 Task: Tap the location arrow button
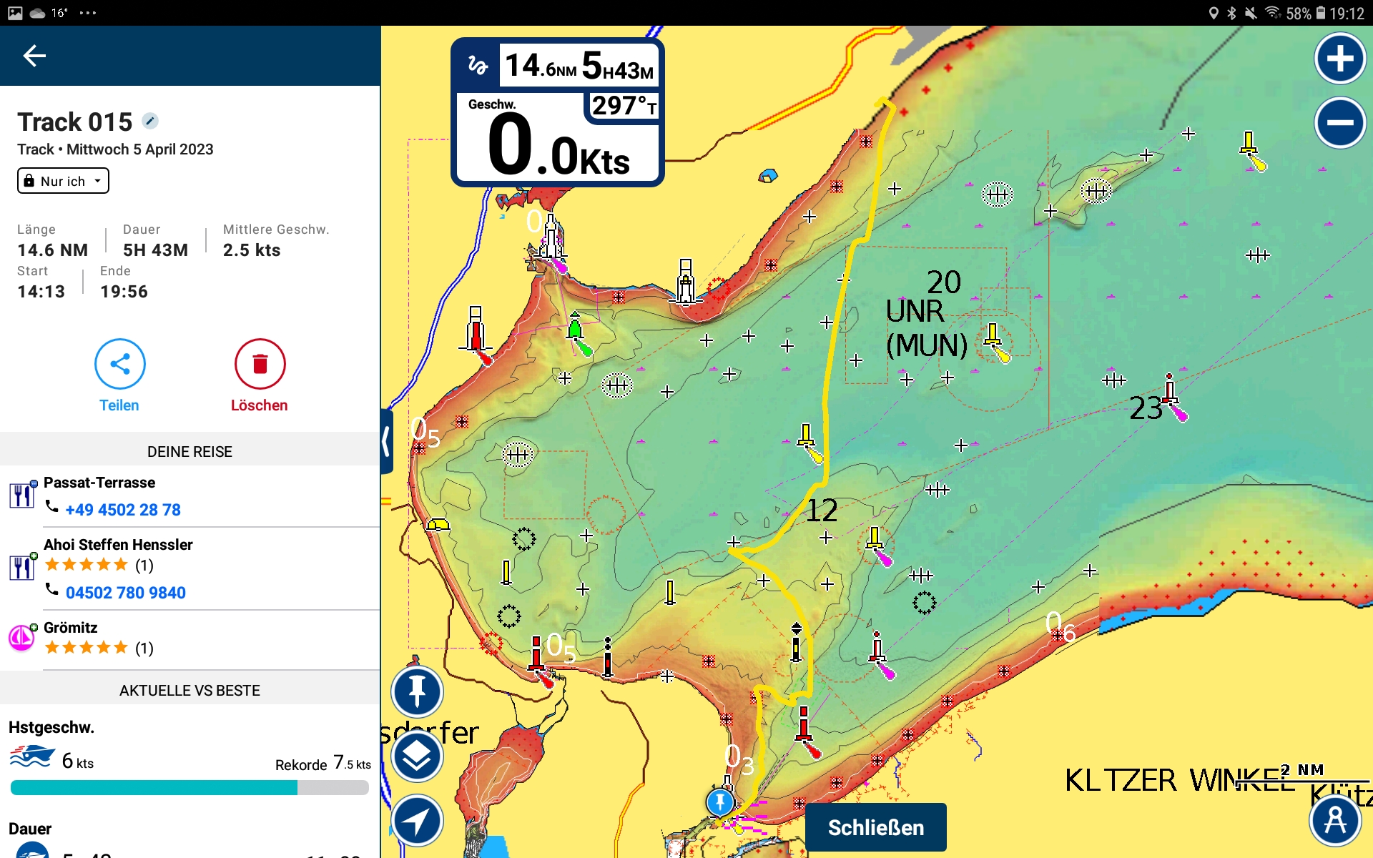click(417, 821)
